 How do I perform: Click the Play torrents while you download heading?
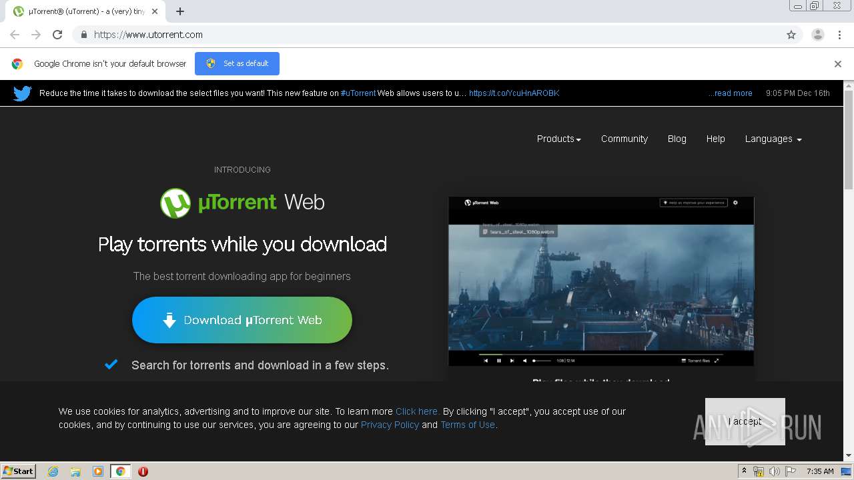[x=242, y=244]
